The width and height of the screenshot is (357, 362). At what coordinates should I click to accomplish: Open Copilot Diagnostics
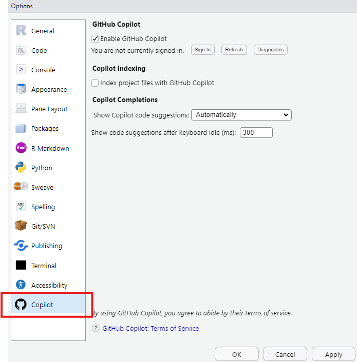point(270,50)
